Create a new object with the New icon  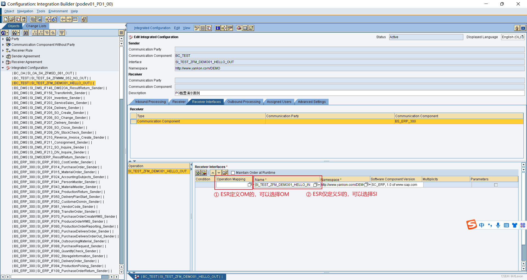[x=5, y=19]
